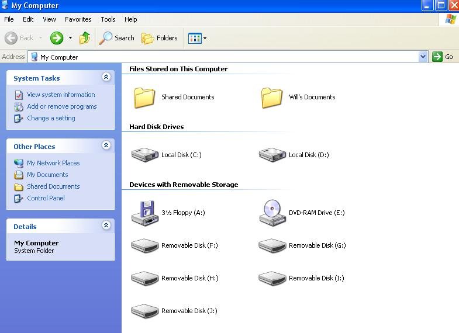The width and height of the screenshot is (459, 333).
Task: Click the Shared Documents icon in Other Places
Action: pos(19,187)
